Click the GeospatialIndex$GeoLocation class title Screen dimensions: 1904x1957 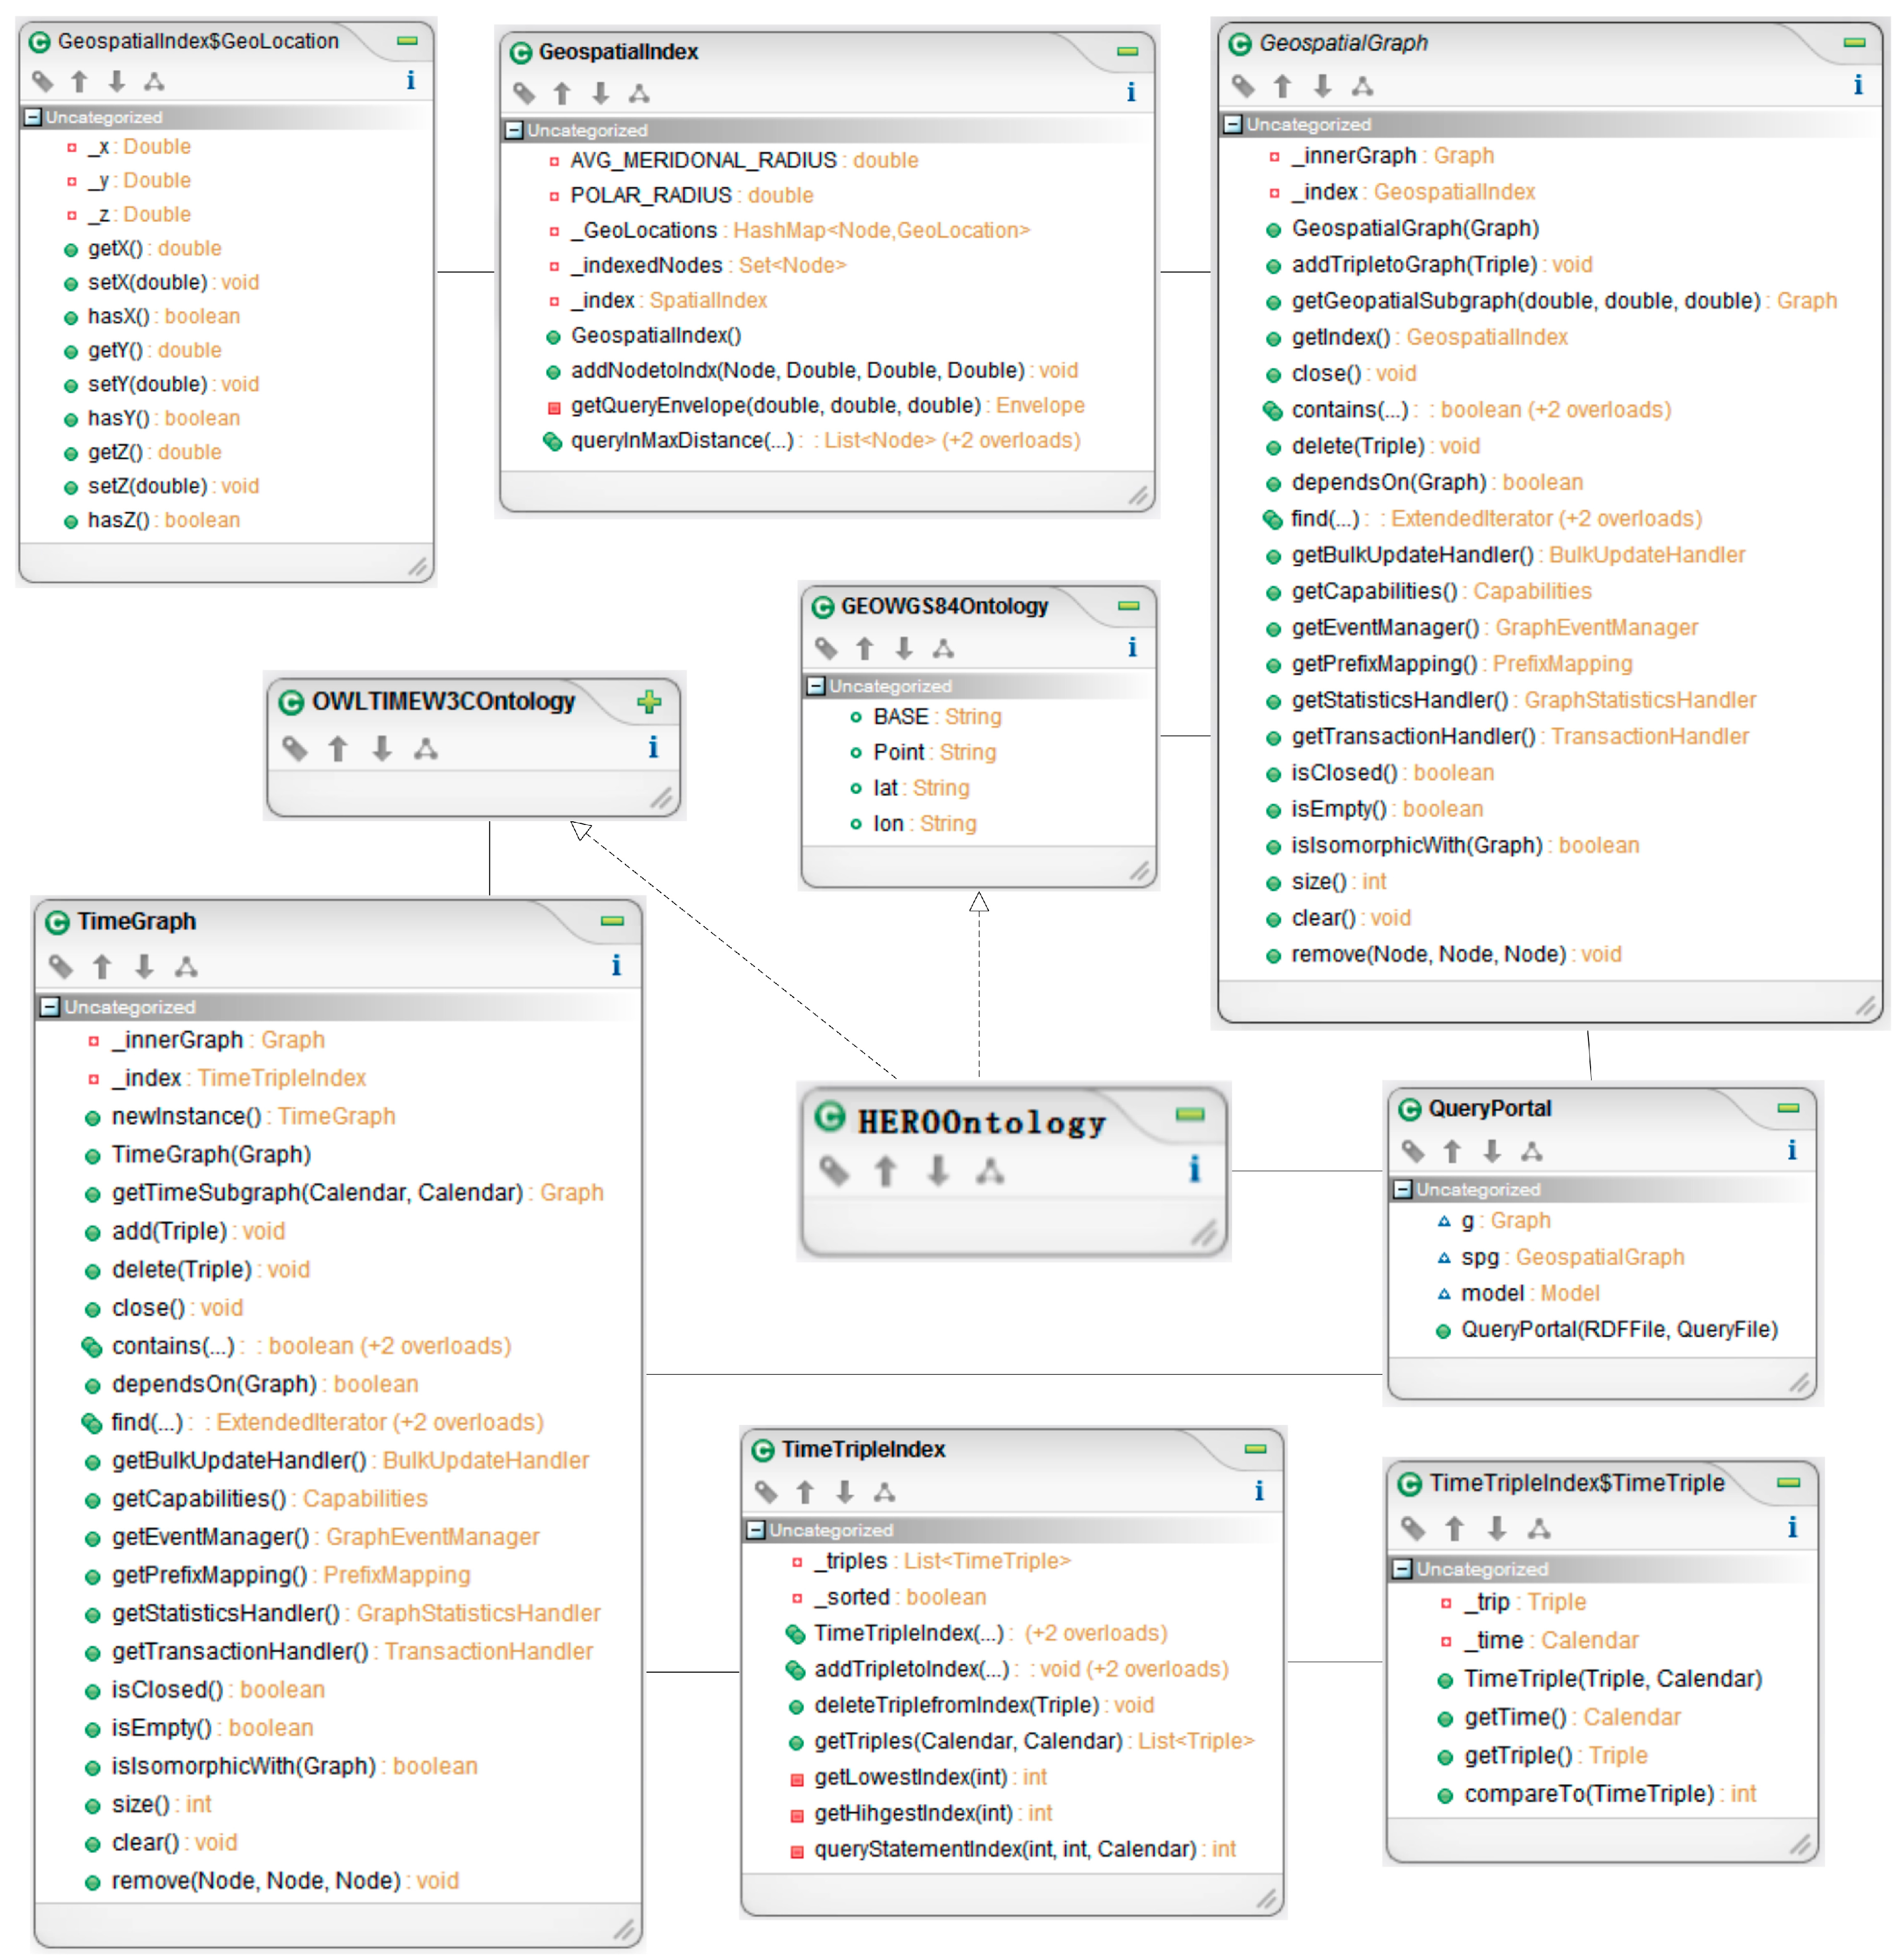pyautogui.click(x=198, y=41)
